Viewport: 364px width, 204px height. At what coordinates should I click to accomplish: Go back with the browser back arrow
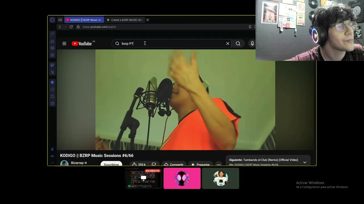pyautogui.click(x=60, y=27)
